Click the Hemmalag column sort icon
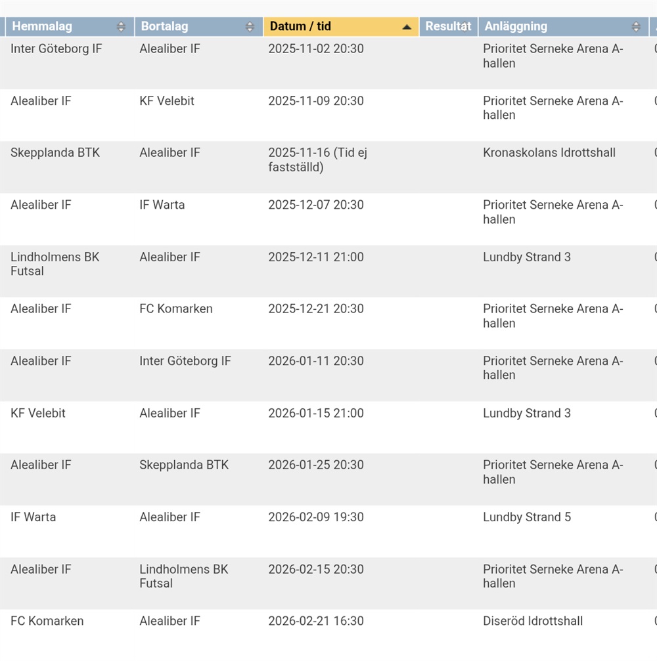 click(x=121, y=27)
